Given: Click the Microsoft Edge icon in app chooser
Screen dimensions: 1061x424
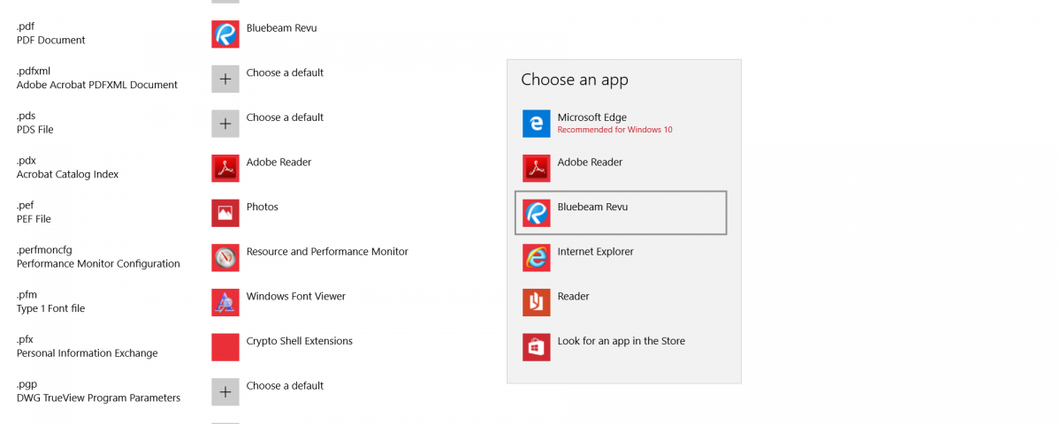Looking at the screenshot, I should pos(537,123).
